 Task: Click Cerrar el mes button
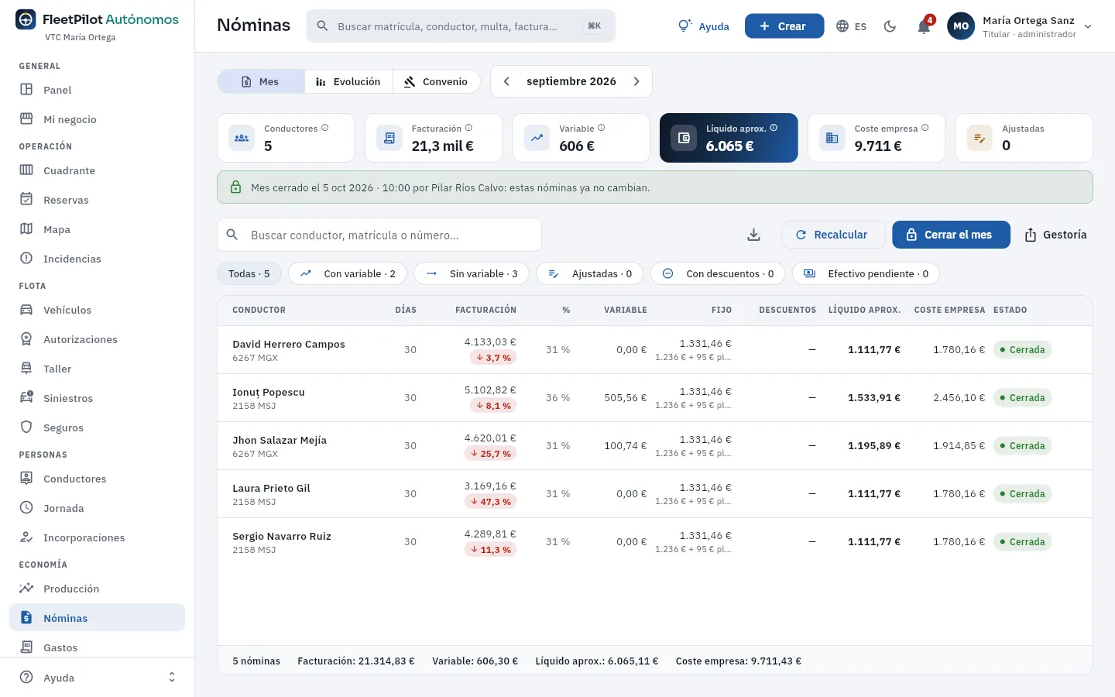click(951, 235)
